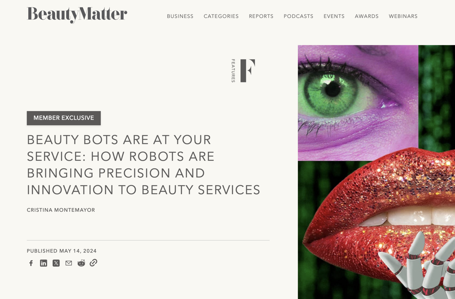The width and height of the screenshot is (455, 299).
Task: Go to BeautyMatter home logo
Action: pyautogui.click(x=77, y=15)
